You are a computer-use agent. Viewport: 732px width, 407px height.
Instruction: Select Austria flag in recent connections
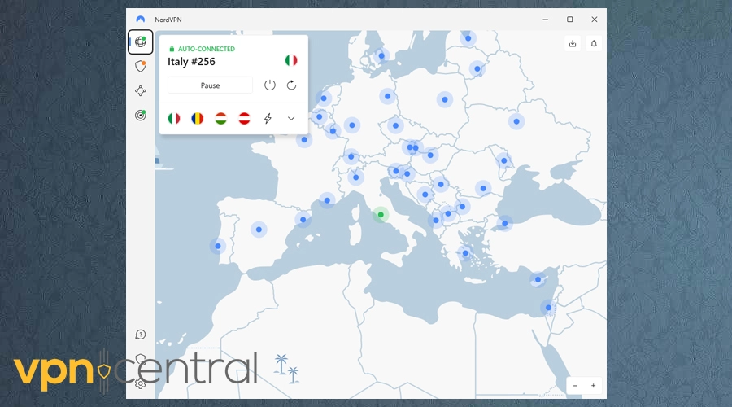[x=244, y=119]
